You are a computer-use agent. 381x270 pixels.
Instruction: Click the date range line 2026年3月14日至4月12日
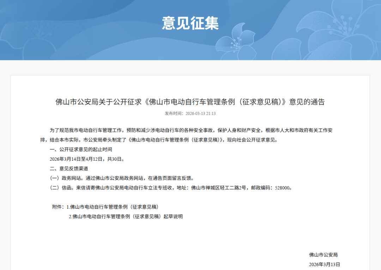tap(87, 159)
